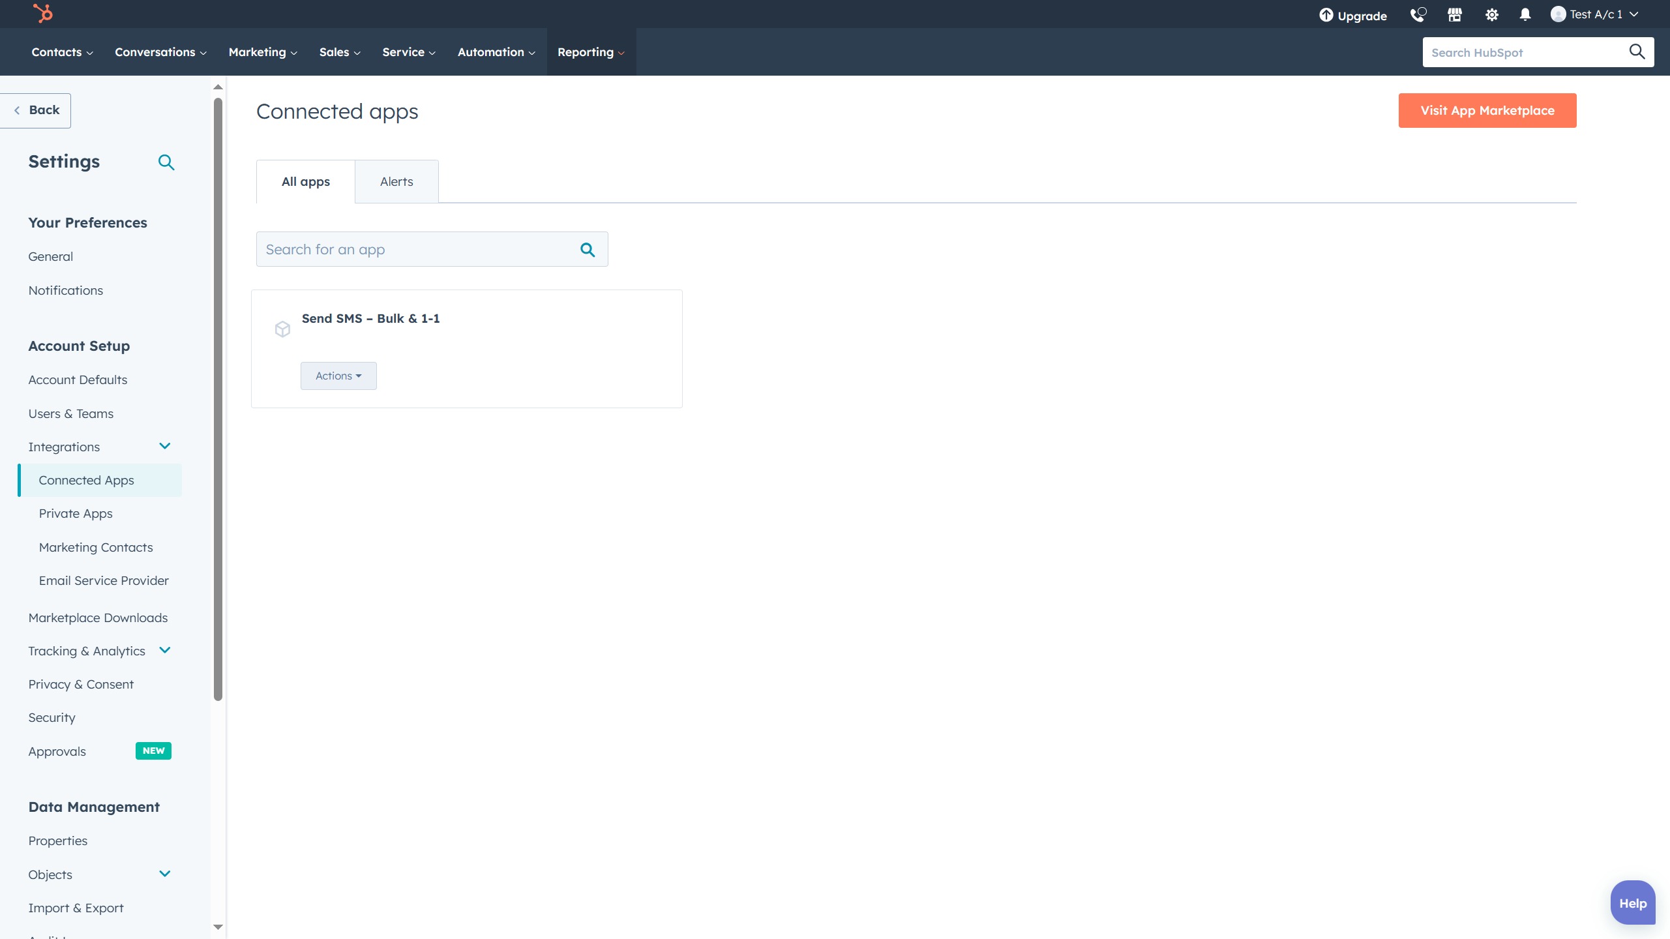Screen dimensions: 1670x939
Task: Click the app search magnifier icon
Action: pos(588,250)
